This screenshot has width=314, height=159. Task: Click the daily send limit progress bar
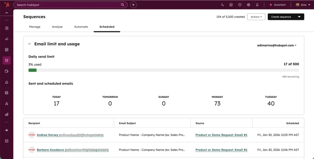(x=164, y=70)
